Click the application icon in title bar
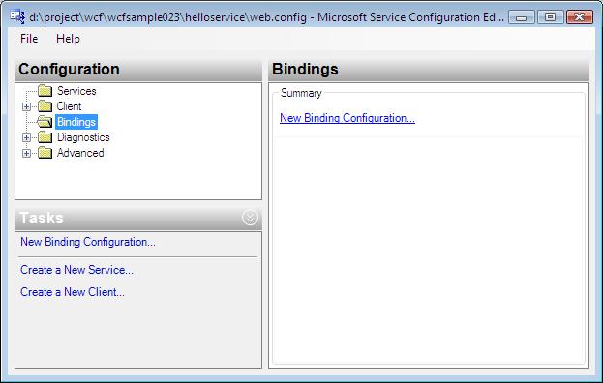This screenshot has width=603, height=383. pyautogui.click(x=17, y=17)
